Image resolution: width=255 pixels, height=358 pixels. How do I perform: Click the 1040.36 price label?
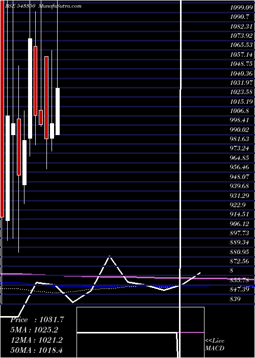point(241,73)
